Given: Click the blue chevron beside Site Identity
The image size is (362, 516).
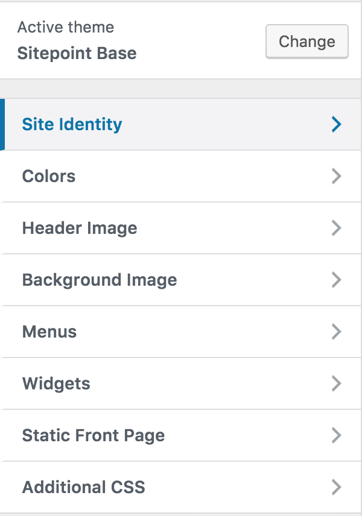Looking at the screenshot, I should (336, 125).
